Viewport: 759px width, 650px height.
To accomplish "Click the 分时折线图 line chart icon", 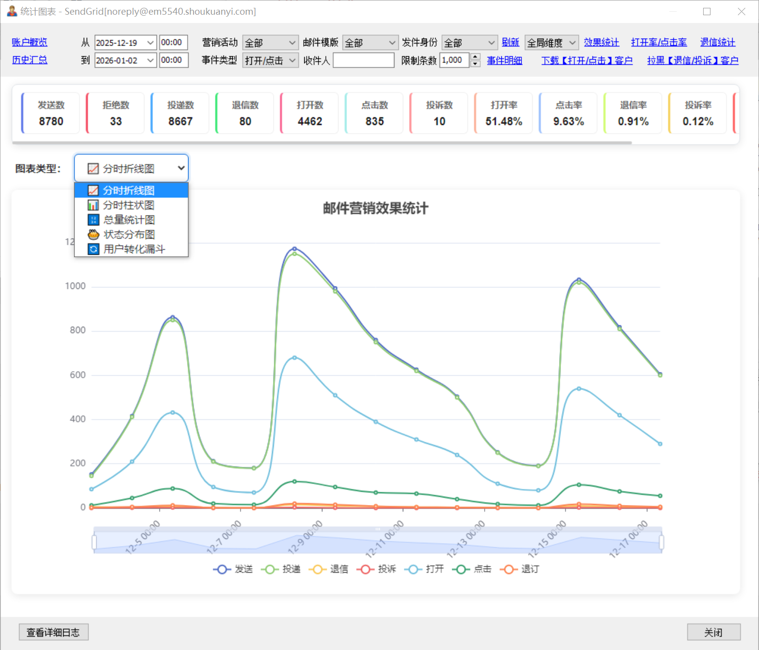I will 93,191.
